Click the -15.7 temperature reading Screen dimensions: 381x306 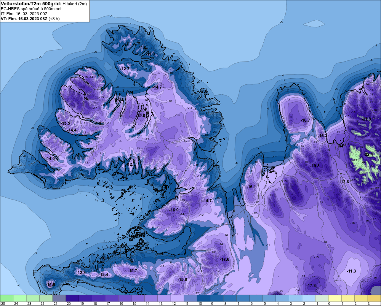[x=133, y=271]
